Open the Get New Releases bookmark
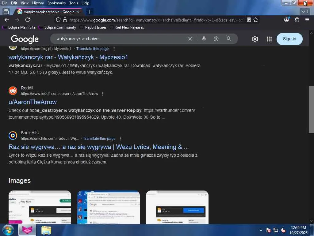Screen dimensions: 314x236 127,27
